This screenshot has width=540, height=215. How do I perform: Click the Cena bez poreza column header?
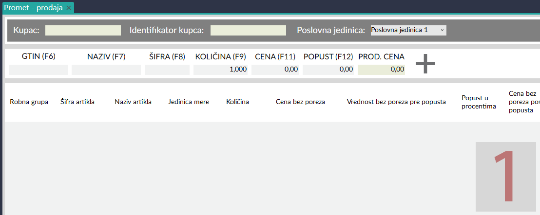(301, 102)
